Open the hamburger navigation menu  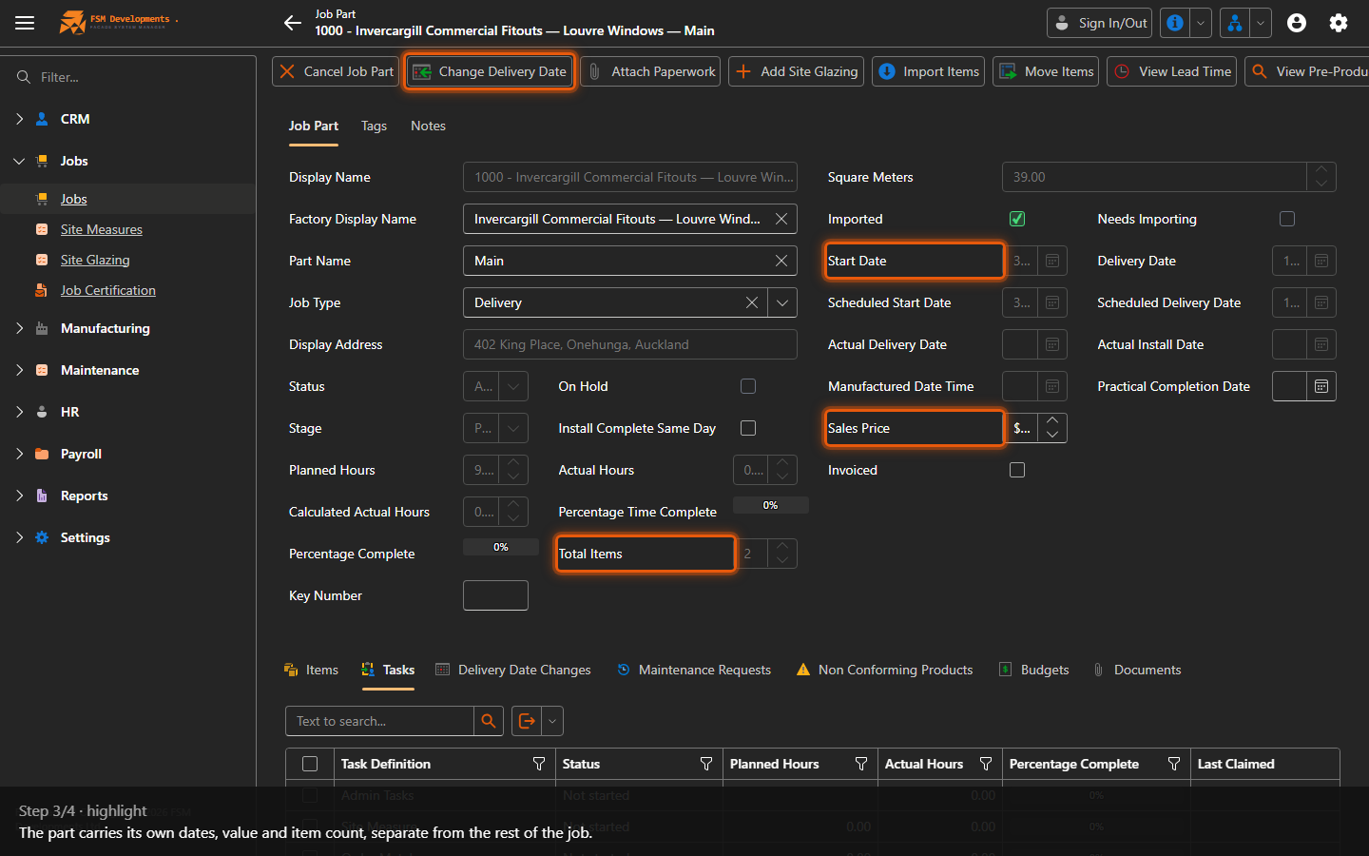click(x=25, y=23)
